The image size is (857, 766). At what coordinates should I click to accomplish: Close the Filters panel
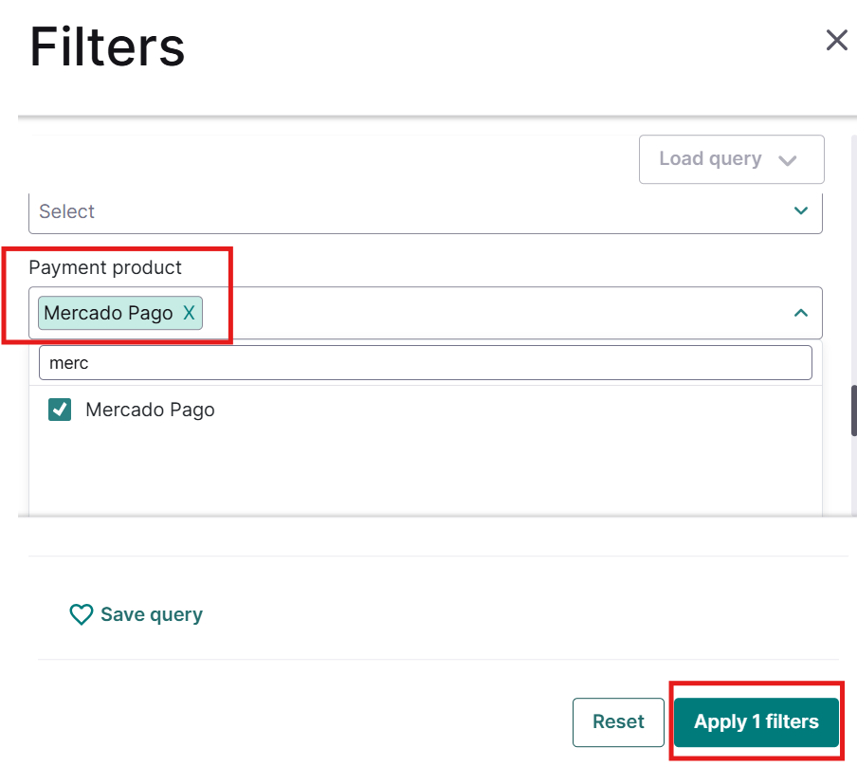coord(836,40)
